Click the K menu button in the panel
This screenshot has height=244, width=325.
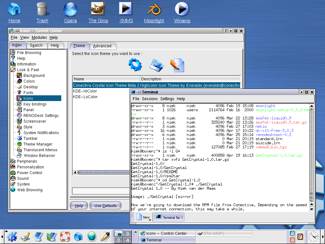click(x=12, y=236)
